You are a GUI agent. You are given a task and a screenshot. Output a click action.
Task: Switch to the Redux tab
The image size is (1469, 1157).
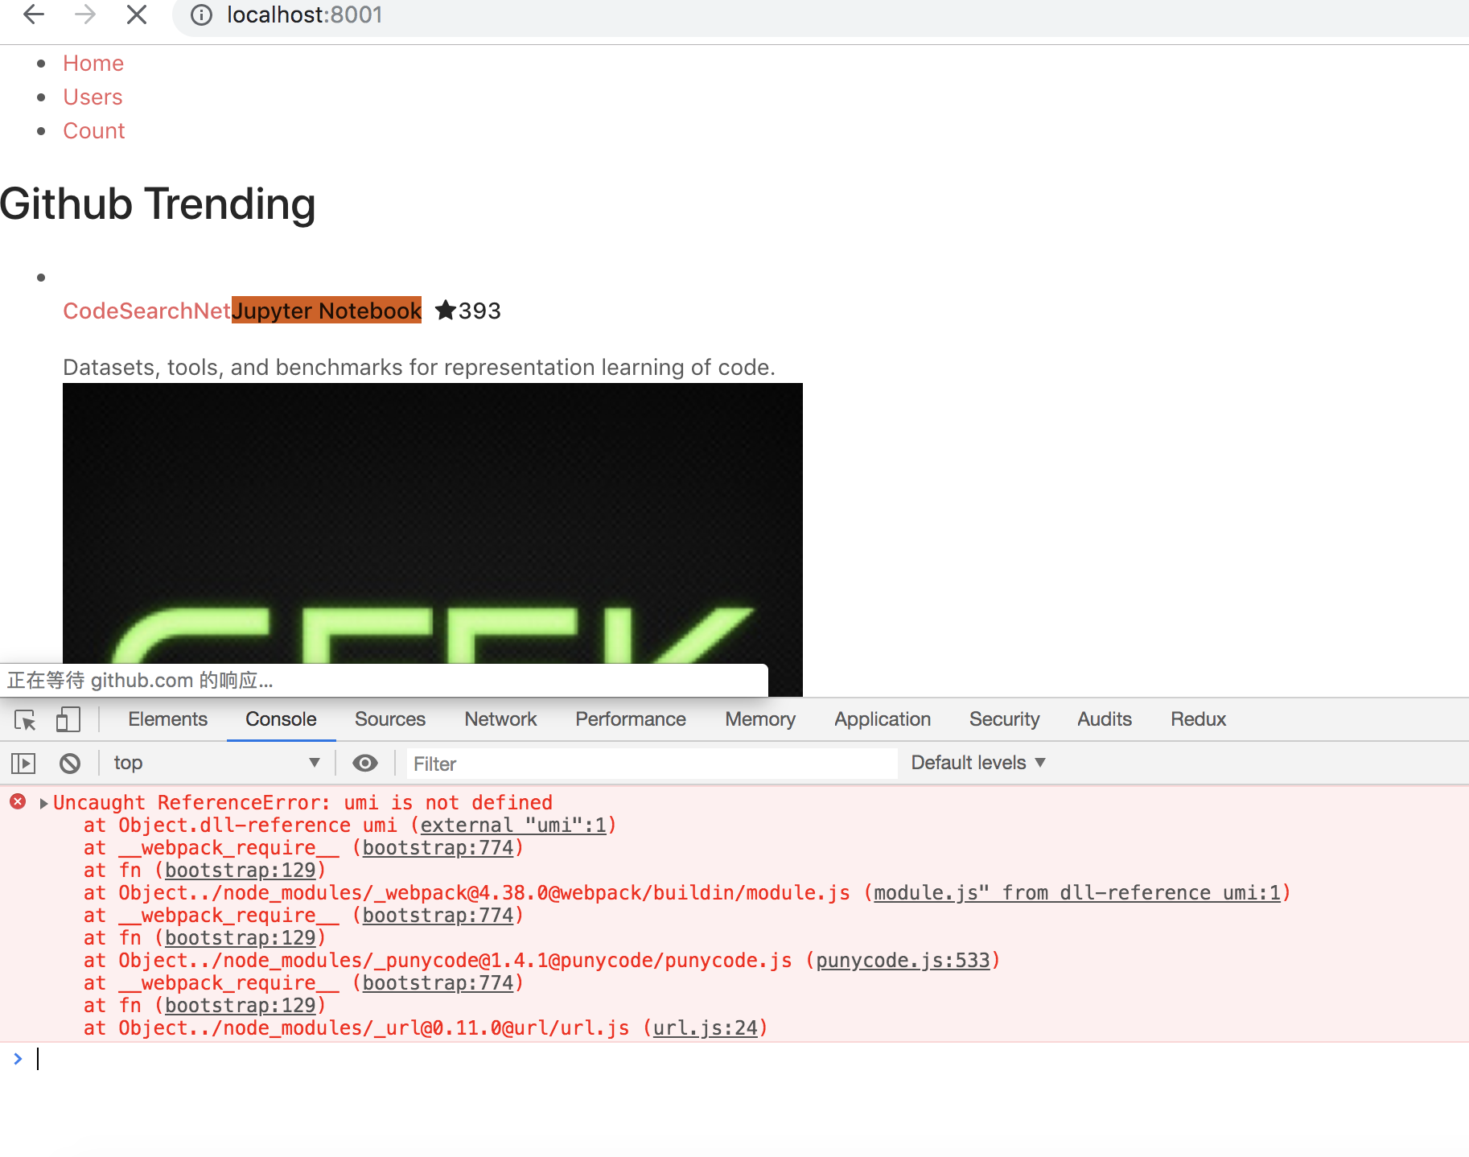click(1198, 718)
